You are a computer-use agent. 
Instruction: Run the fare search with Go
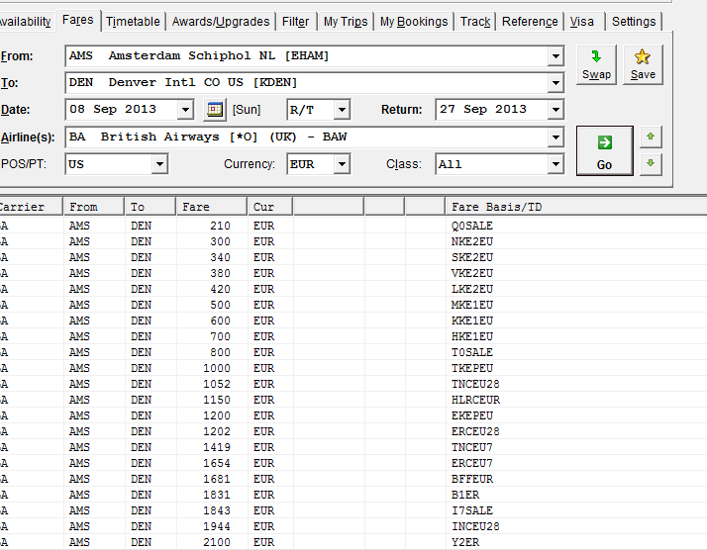coord(604,151)
